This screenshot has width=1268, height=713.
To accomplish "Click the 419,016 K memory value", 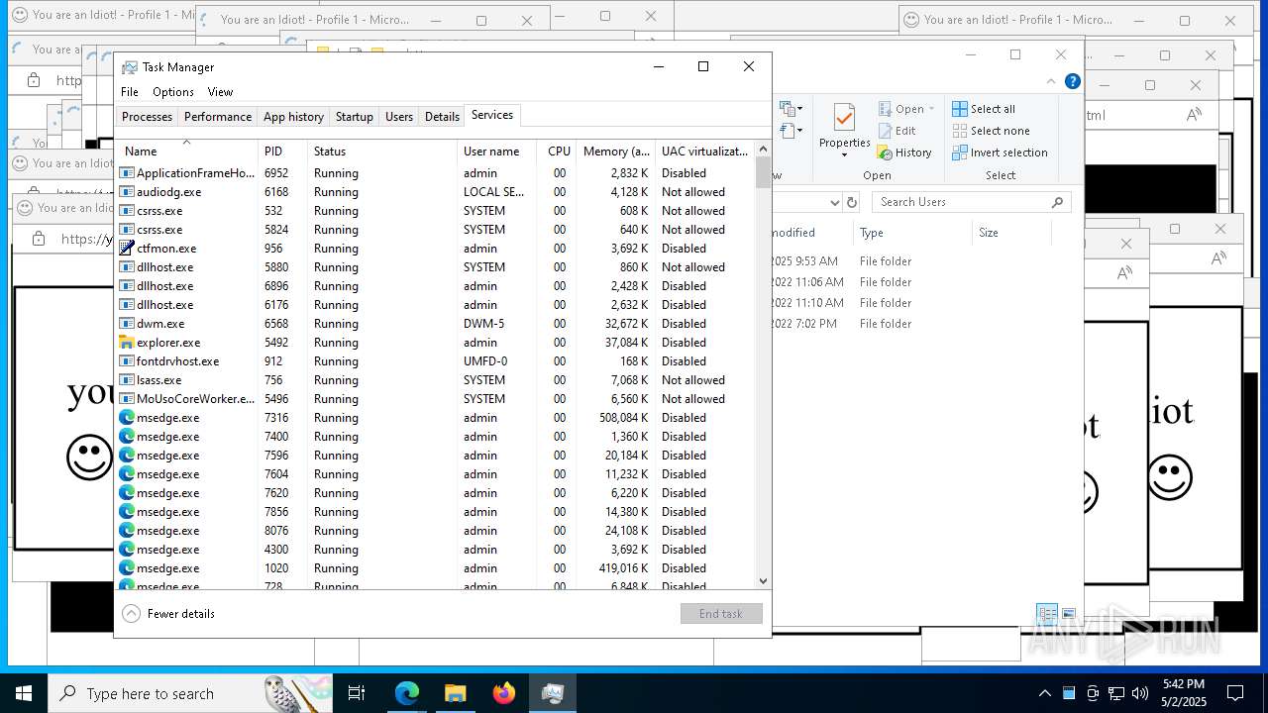I will pos(624,568).
